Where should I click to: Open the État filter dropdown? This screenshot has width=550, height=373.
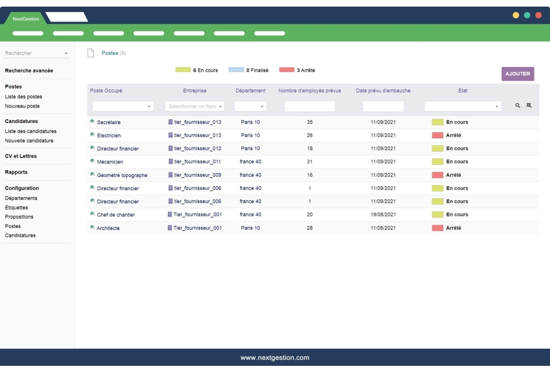click(x=463, y=107)
